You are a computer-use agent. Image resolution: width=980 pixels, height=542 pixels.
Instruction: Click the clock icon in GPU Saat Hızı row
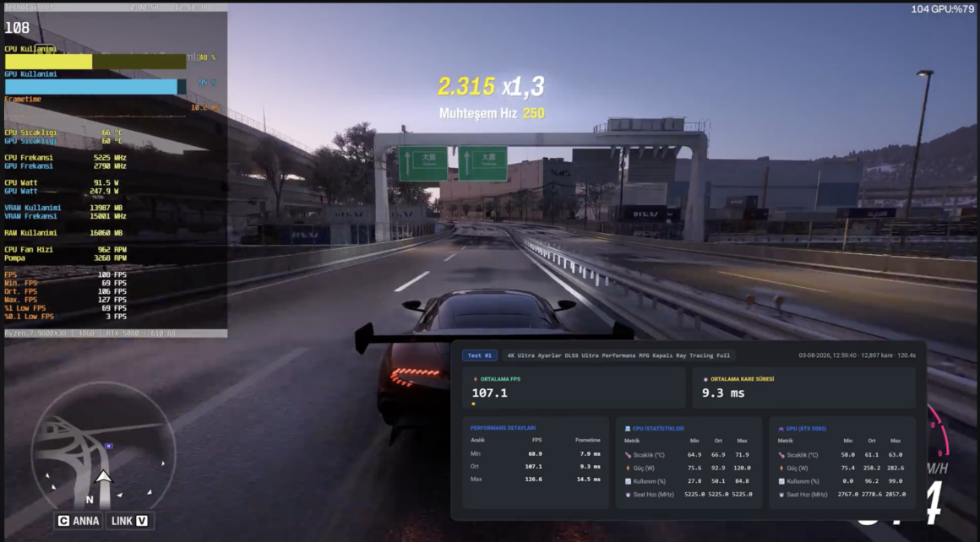coord(781,495)
